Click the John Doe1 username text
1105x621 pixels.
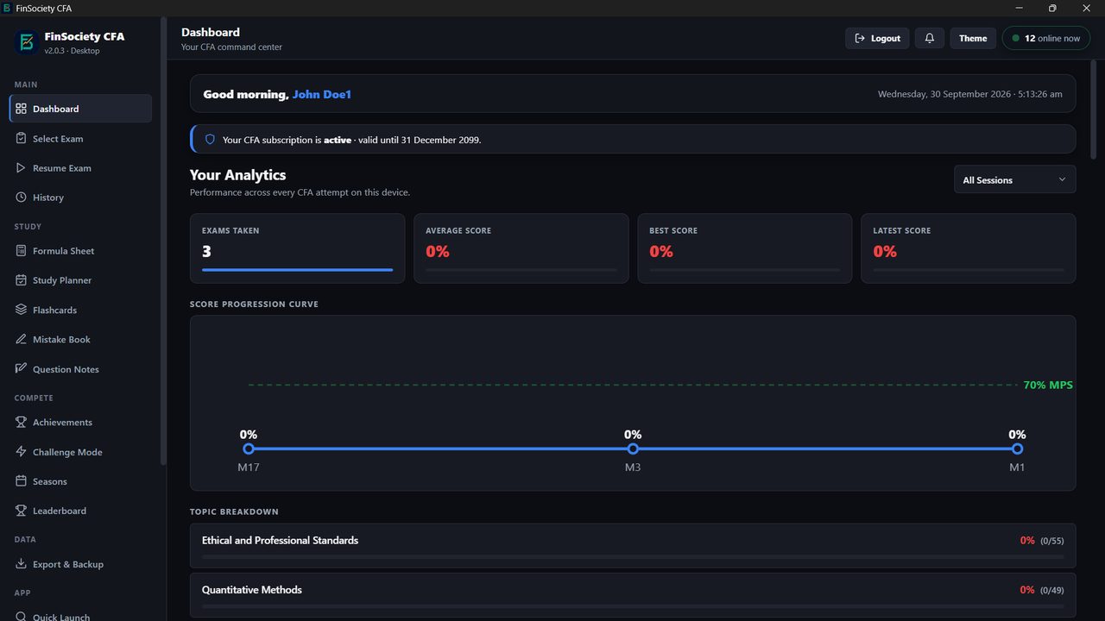[321, 94]
